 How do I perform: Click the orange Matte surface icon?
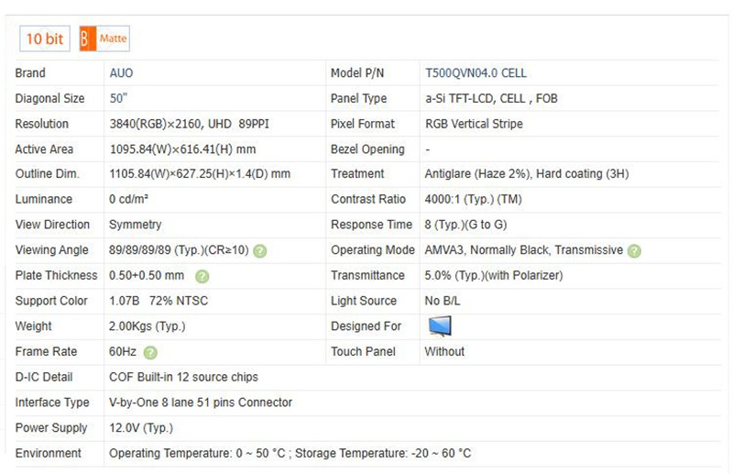[87, 39]
